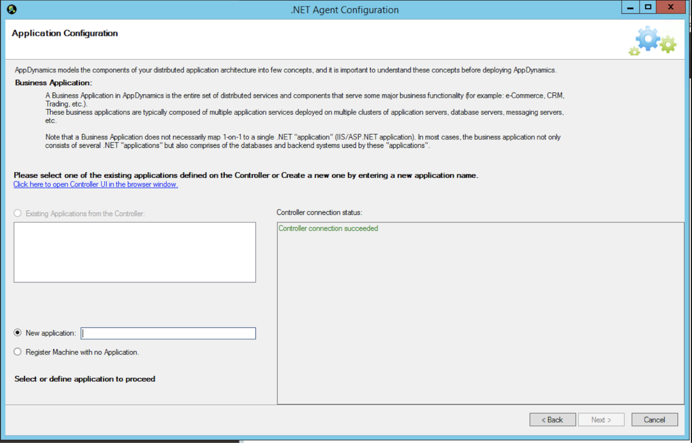Choose Register Machine with no Application option
The height and width of the screenshot is (443, 692).
tap(18, 352)
